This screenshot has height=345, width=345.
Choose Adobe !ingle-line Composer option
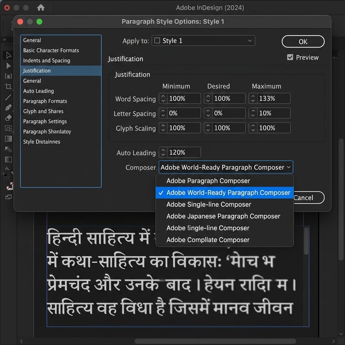225,228
